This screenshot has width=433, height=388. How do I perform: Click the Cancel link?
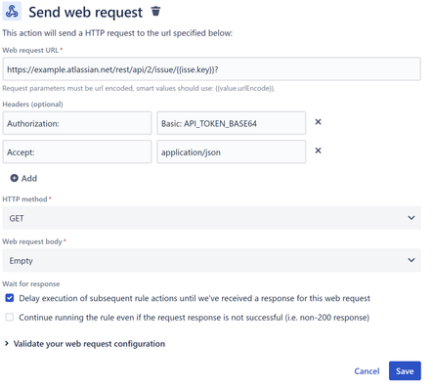[367, 371]
